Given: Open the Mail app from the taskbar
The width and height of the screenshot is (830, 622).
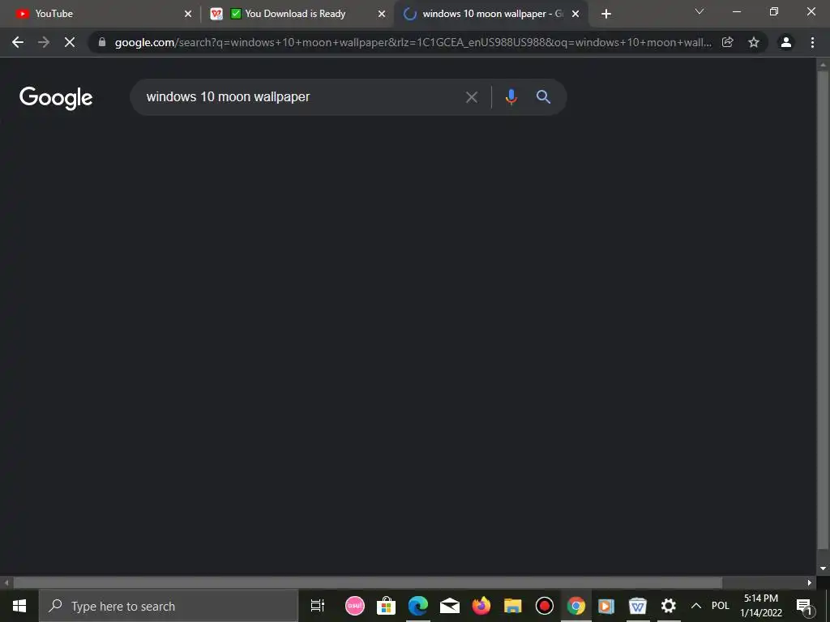Looking at the screenshot, I should (x=449, y=606).
